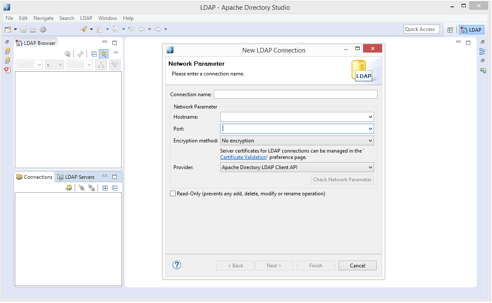Switch to the LDAP Servers tab
The height and width of the screenshot is (303, 492).
(x=76, y=177)
